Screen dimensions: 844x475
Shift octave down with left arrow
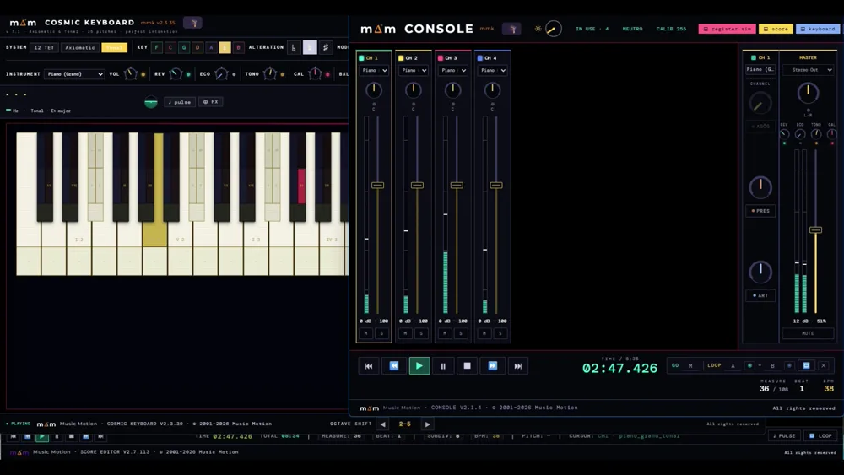(x=382, y=424)
